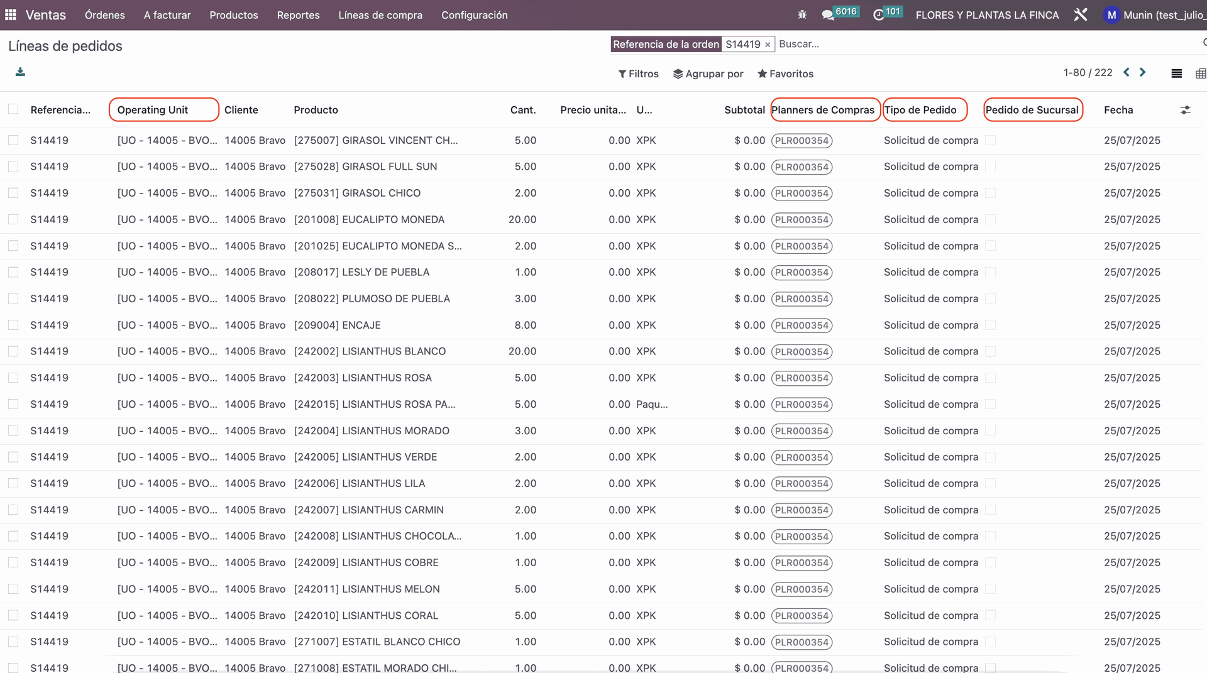Switch to pivot grid view icon
The image size is (1207, 673).
pyautogui.click(x=1201, y=74)
